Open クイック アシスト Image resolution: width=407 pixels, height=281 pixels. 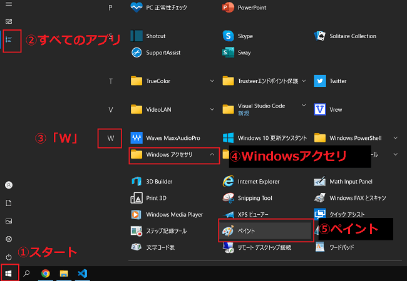(x=339, y=215)
